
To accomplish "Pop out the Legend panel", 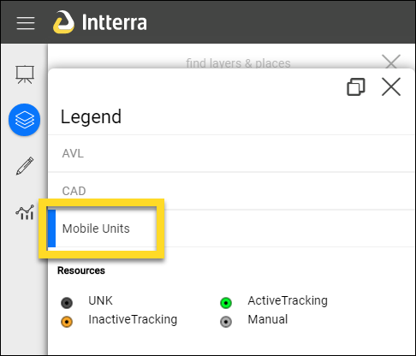I will [356, 86].
